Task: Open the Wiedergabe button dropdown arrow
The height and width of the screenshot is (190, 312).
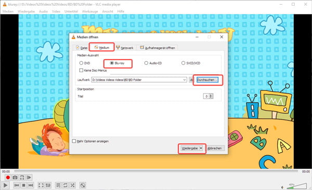Action: (201, 148)
